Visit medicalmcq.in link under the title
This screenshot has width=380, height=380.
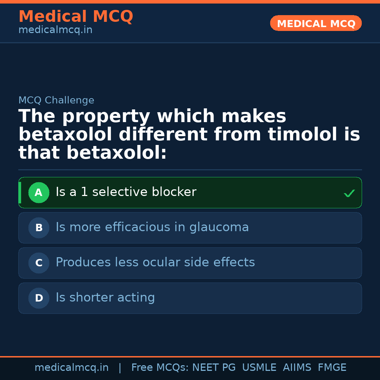[55, 30]
